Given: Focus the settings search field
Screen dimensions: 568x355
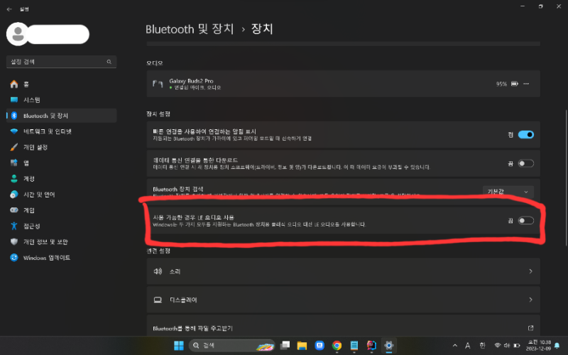Looking at the screenshot, I should pos(61,62).
